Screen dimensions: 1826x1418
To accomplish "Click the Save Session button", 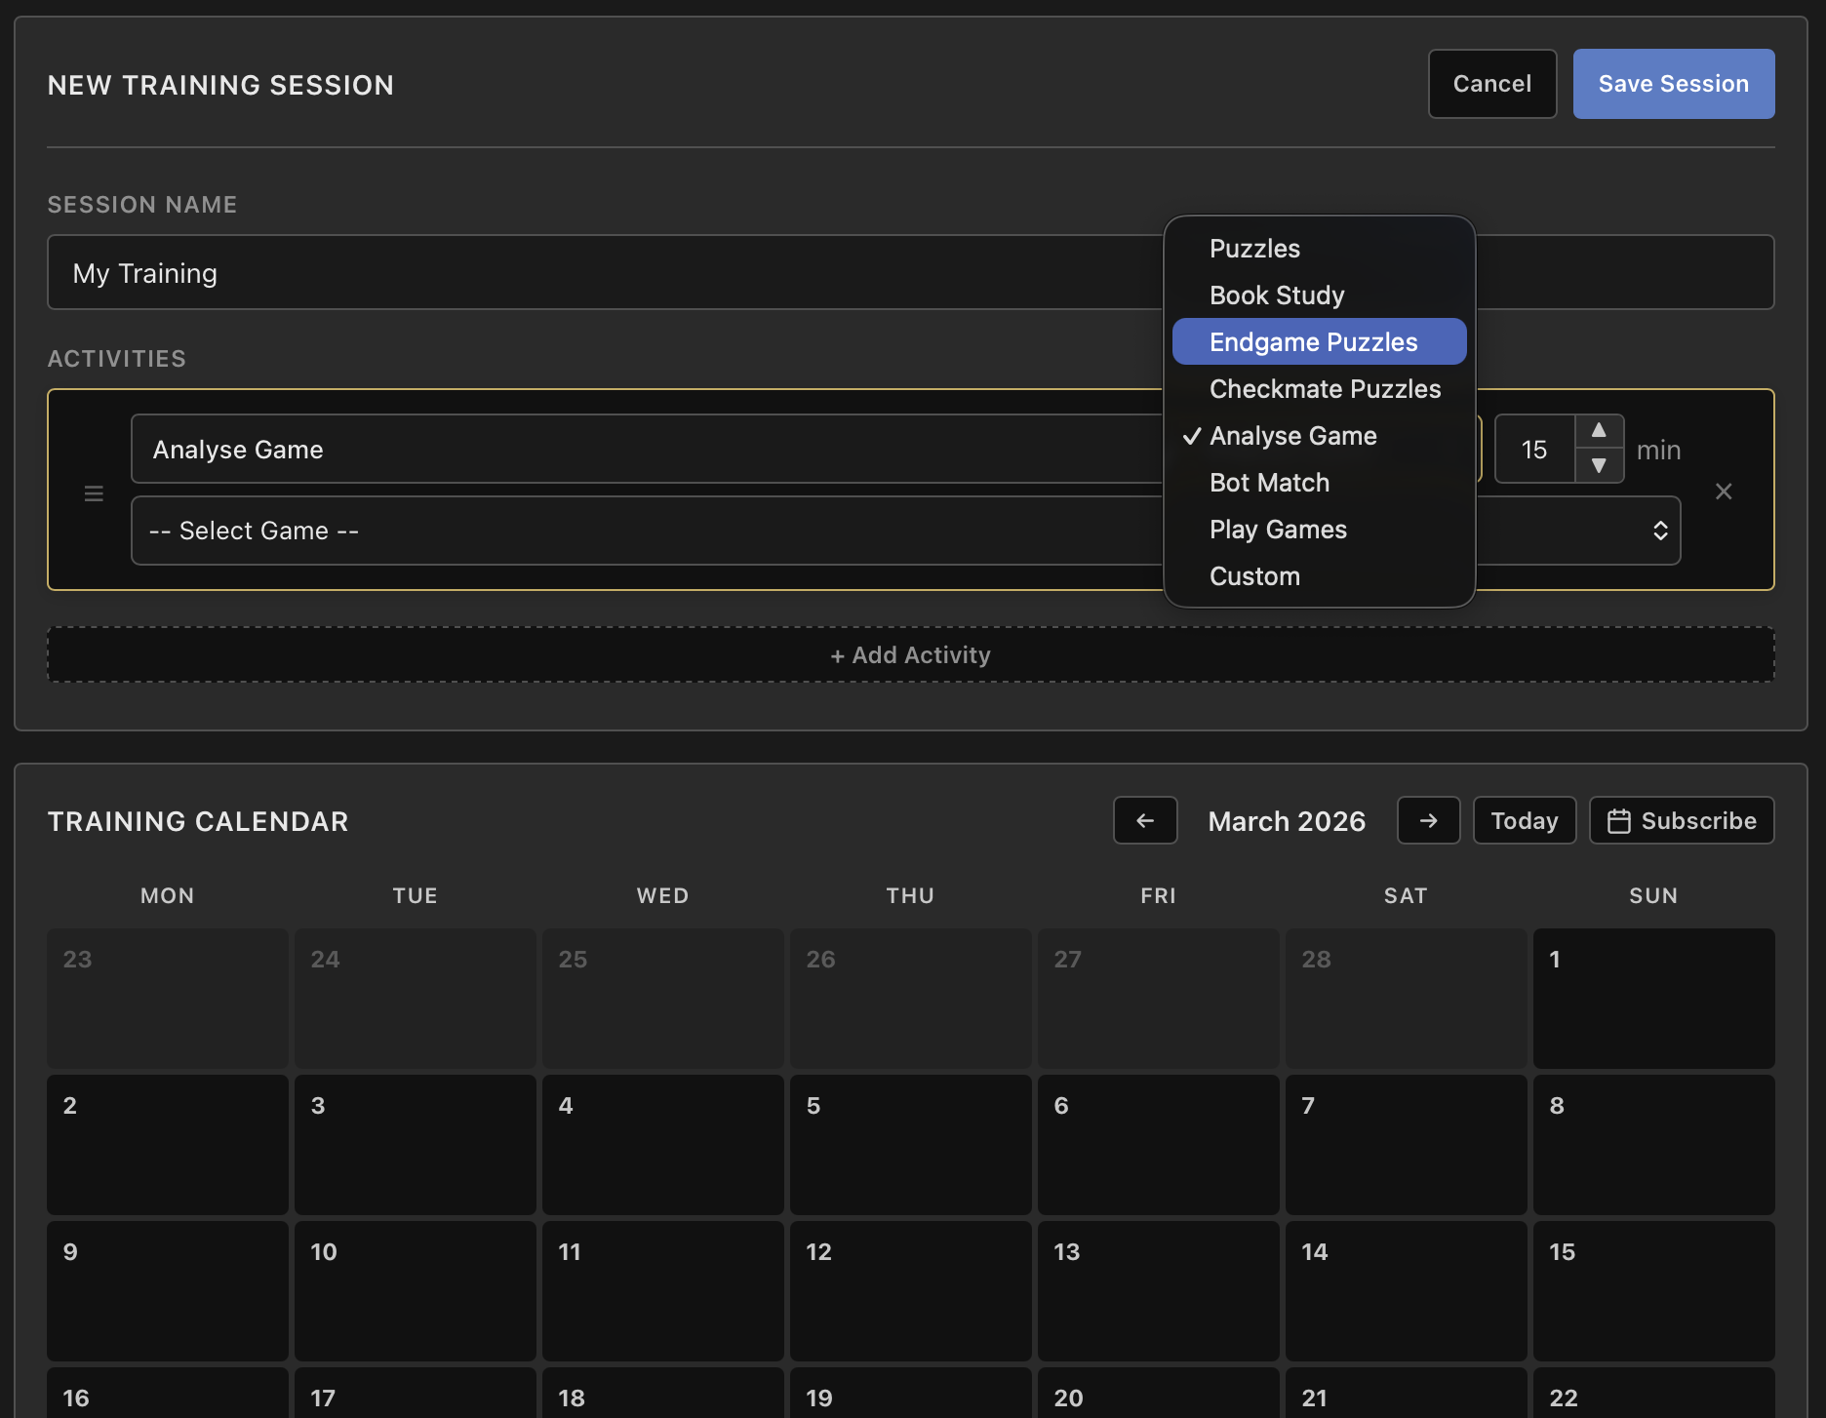I will (1674, 83).
